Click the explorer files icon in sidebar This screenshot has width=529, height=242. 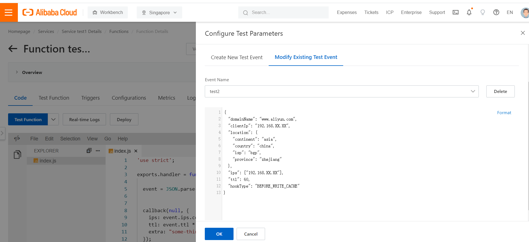coord(17,154)
